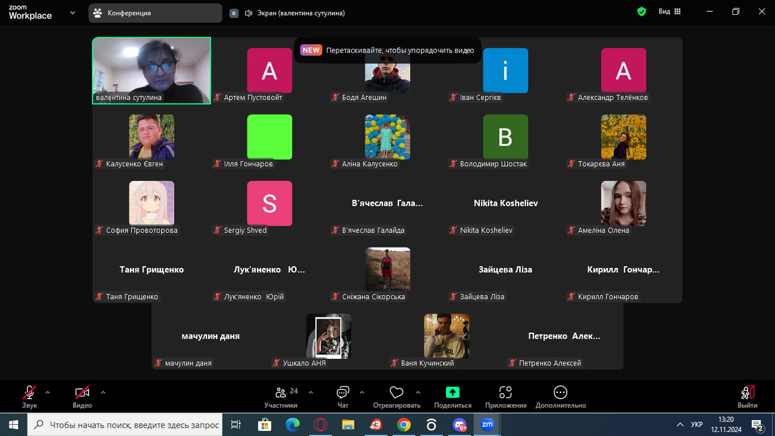Select the Конференция tab
The image size is (775, 436).
point(155,13)
